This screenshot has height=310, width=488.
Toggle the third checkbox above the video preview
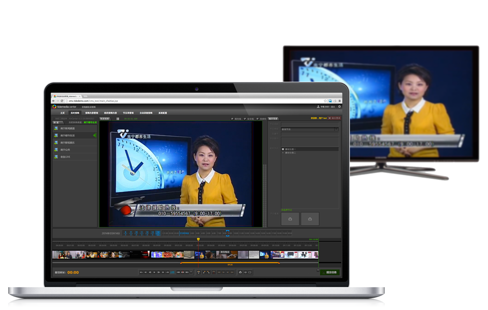point(257,118)
